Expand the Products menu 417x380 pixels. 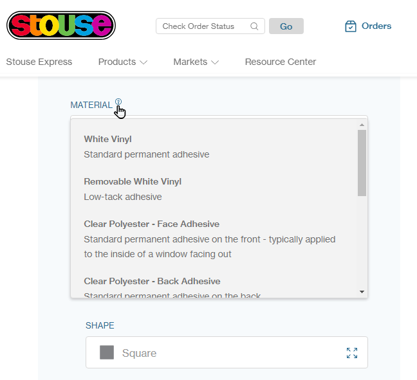122,62
